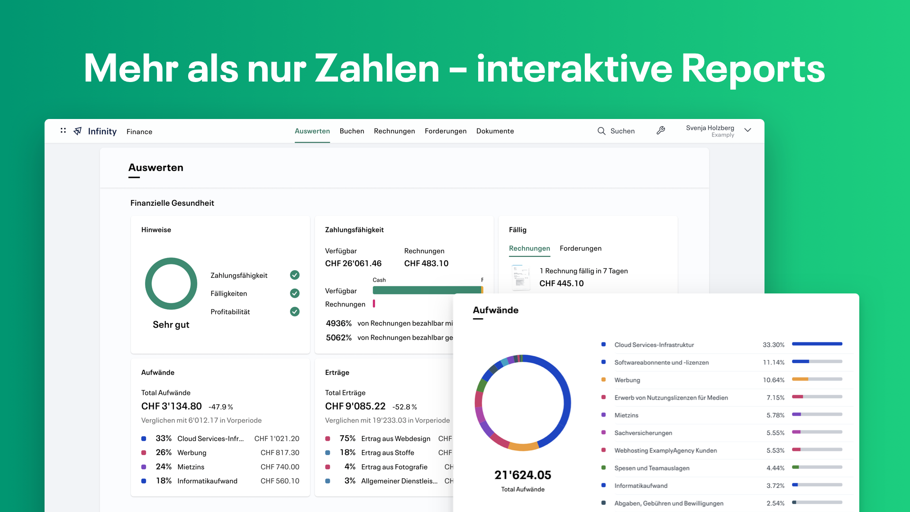Select the Infinity paper plane logo icon
This screenshot has width=910, height=512.
click(77, 131)
